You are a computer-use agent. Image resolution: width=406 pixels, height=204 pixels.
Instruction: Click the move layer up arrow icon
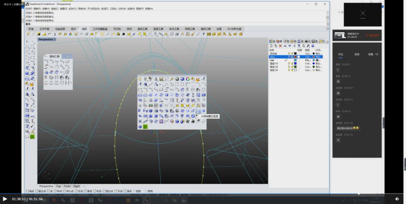[285, 46]
